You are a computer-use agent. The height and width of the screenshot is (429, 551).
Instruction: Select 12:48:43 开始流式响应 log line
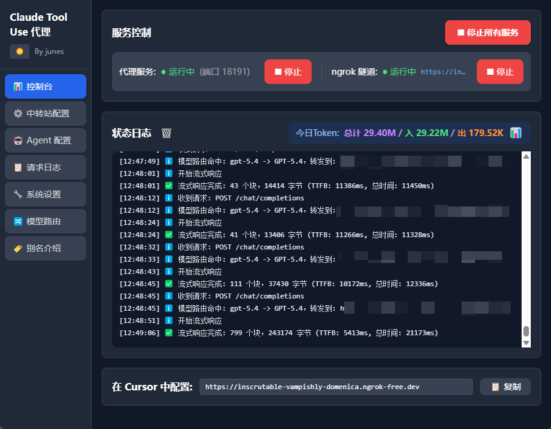(x=170, y=271)
